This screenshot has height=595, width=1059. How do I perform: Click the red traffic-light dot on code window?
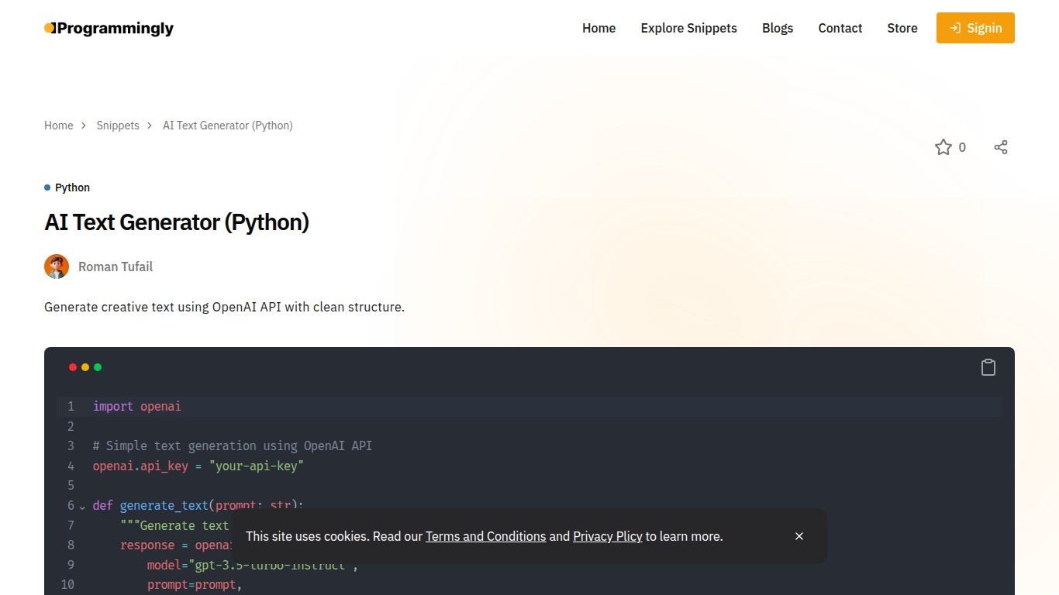[x=73, y=367]
